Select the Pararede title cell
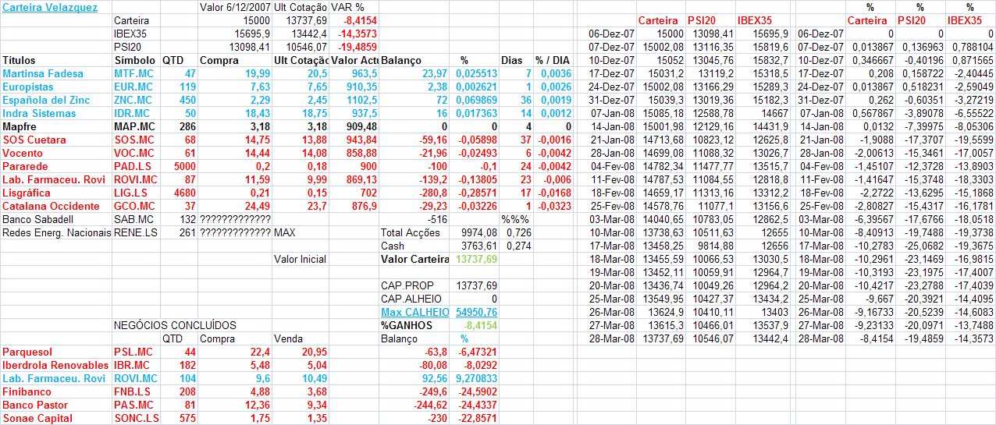The height and width of the screenshot is (425, 996). [x=25, y=167]
